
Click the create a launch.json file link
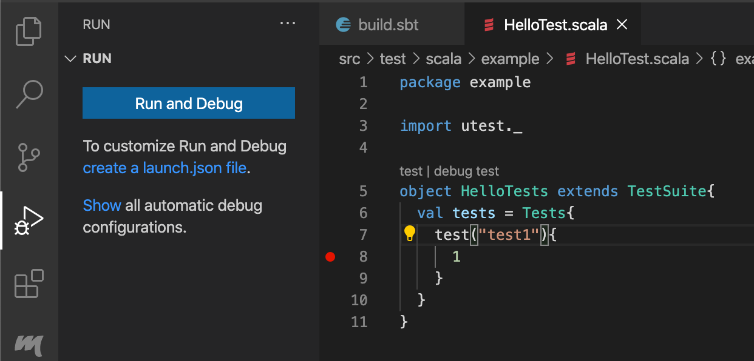[x=165, y=168]
